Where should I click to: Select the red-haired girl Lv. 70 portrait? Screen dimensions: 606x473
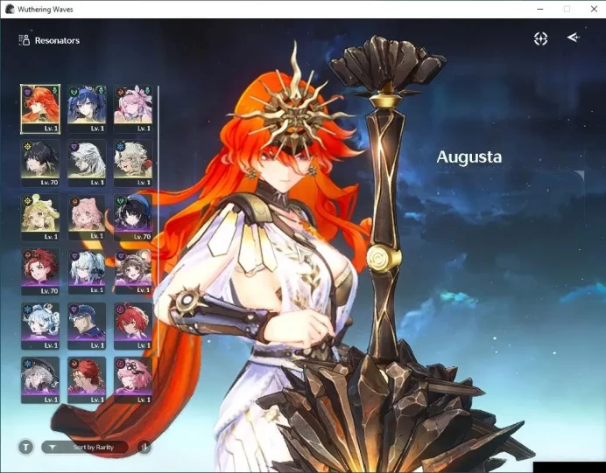(40, 272)
